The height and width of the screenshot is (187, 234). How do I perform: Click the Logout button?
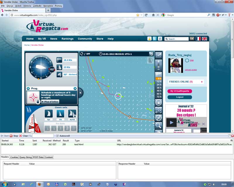(x=180, y=97)
